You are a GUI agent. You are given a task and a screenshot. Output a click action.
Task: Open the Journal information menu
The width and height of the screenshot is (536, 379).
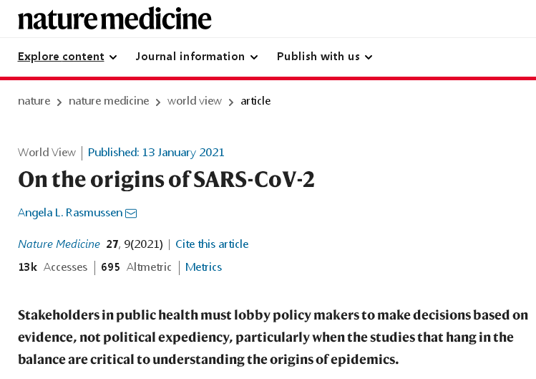(197, 57)
